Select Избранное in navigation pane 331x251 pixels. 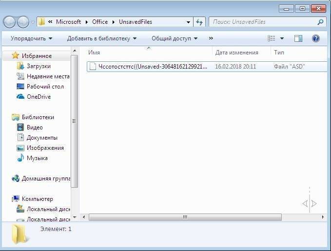point(37,56)
